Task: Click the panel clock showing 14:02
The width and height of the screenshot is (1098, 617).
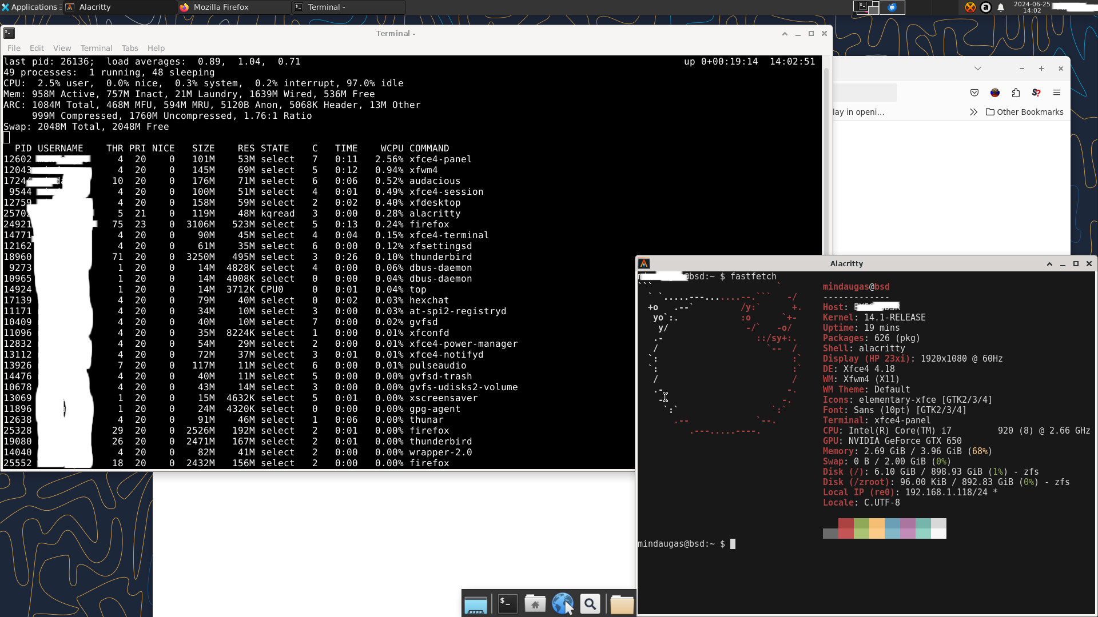Action: click(x=1032, y=7)
